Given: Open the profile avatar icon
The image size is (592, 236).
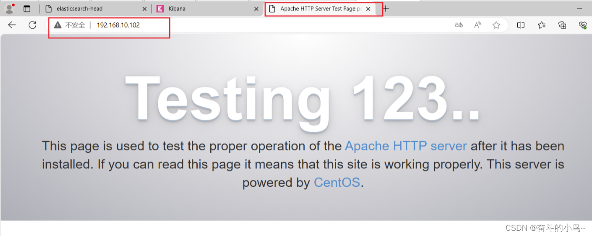Looking at the screenshot, I should click(9, 8).
